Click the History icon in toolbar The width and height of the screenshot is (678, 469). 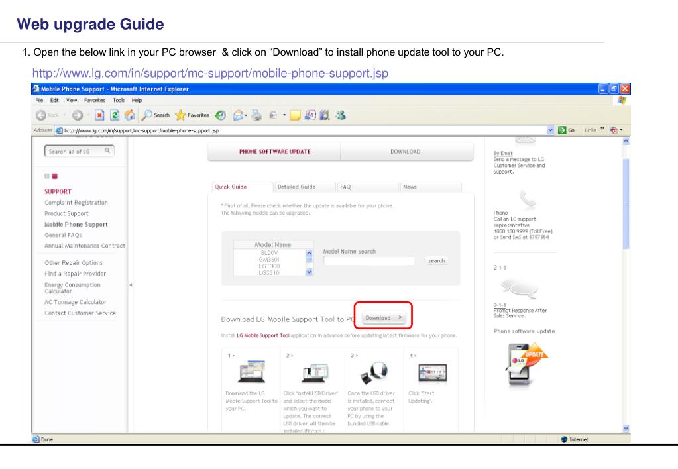coord(221,115)
